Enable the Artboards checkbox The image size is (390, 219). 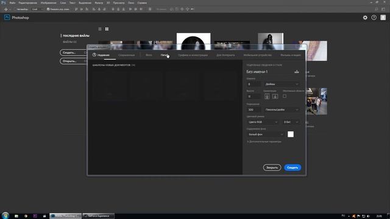(285, 96)
